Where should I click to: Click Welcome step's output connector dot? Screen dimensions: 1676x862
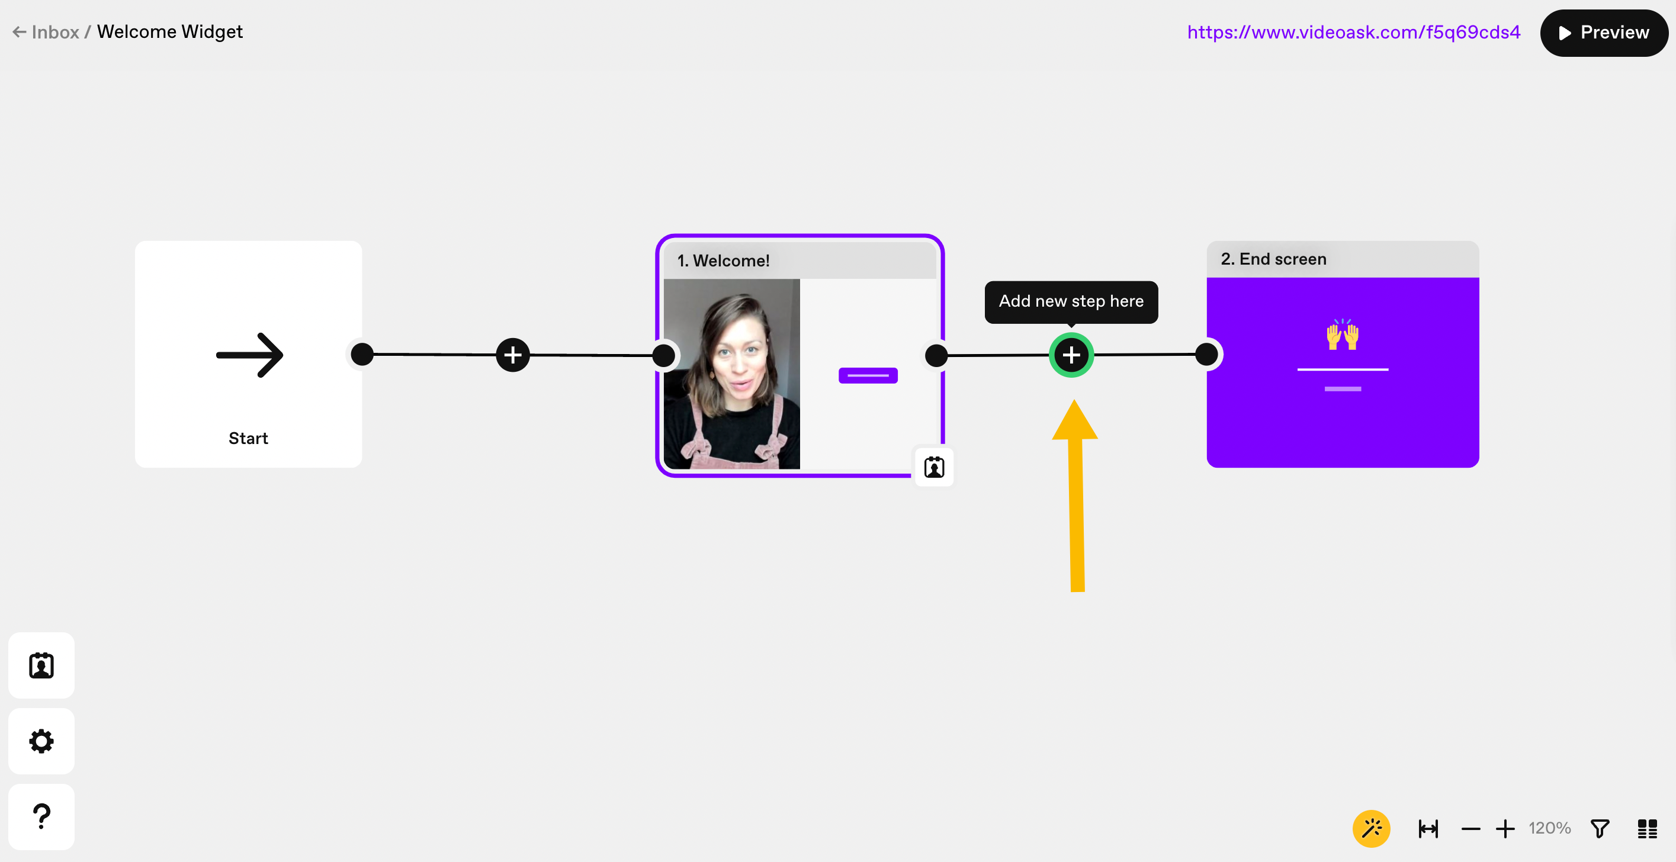(x=936, y=355)
